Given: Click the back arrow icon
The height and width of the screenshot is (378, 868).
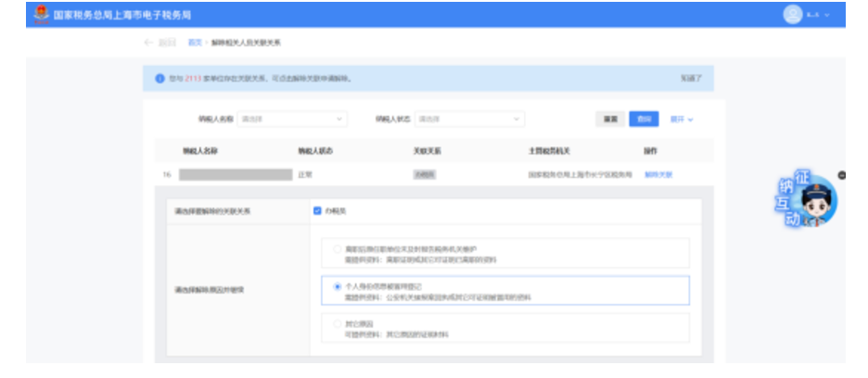Looking at the screenshot, I should click(148, 43).
